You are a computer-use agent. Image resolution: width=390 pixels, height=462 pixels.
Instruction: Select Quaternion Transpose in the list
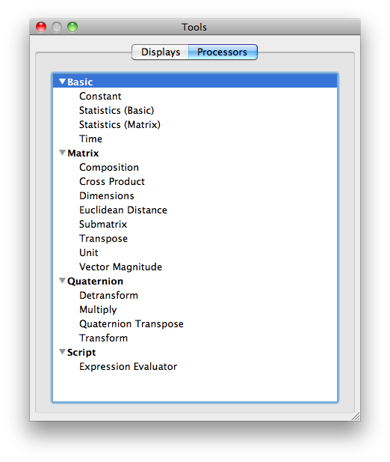pos(131,323)
